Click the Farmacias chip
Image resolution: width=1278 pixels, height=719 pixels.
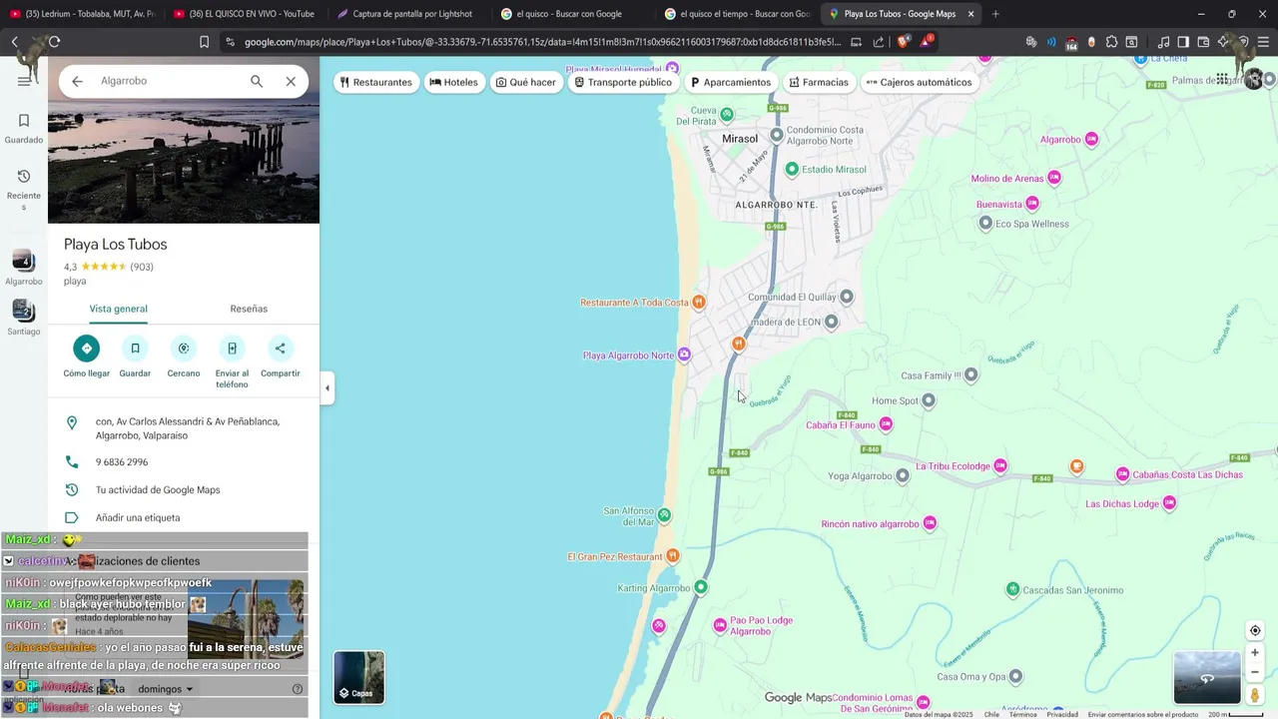coord(819,82)
